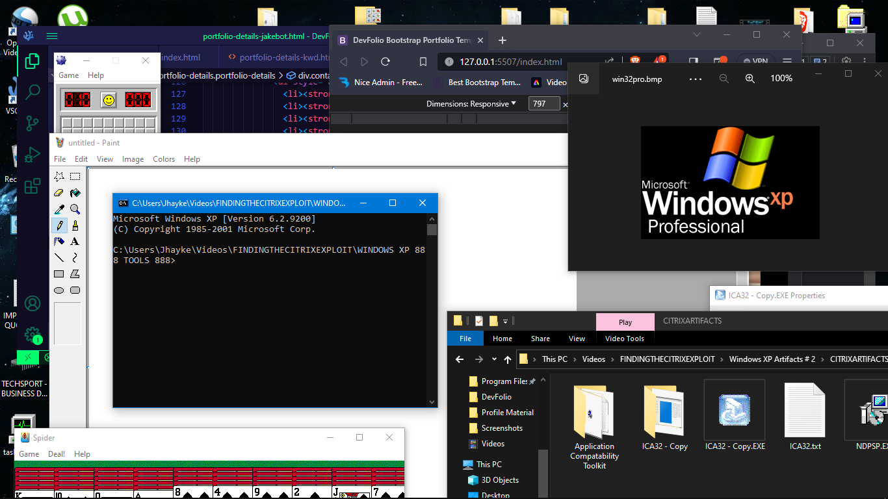Close the DevFolio Bootstrap browser tab

[481, 40]
